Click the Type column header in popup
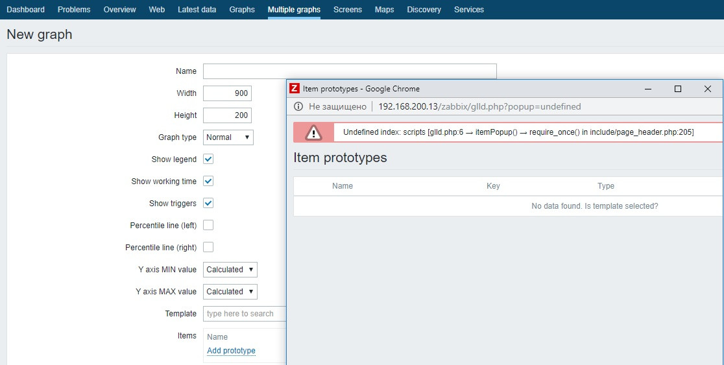This screenshot has height=365, width=724. pos(606,186)
